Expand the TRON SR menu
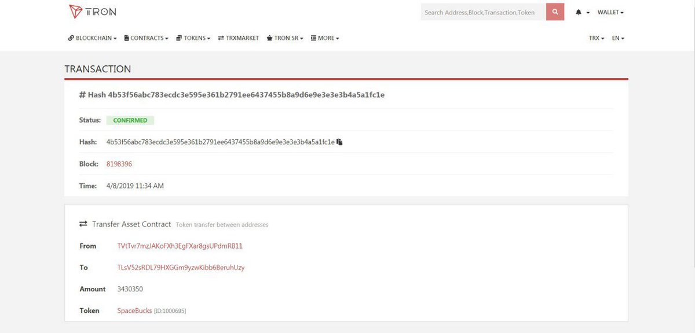695x333 pixels. (x=285, y=38)
